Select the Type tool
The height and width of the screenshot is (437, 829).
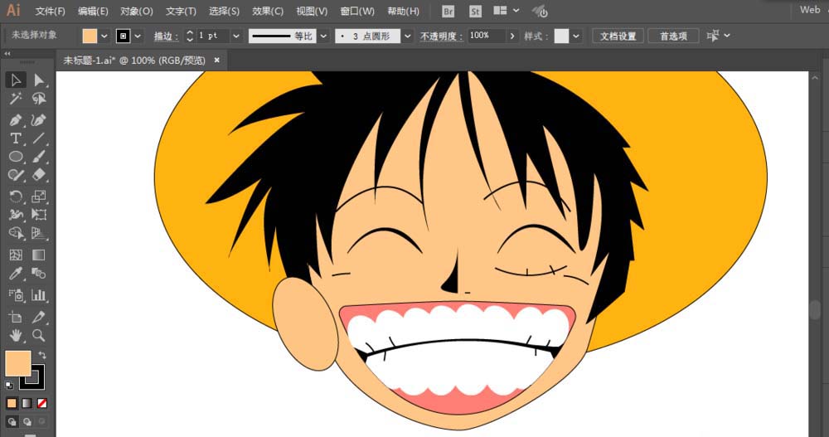[x=16, y=138]
